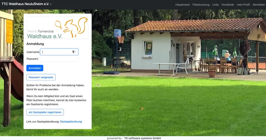Open the Gastspielordnung link
This screenshot has height=140, width=266.
tap(71, 122)
